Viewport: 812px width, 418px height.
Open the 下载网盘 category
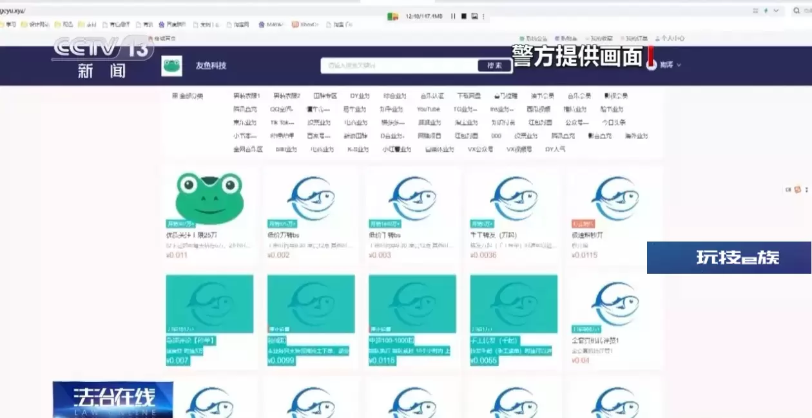point(469,96)
